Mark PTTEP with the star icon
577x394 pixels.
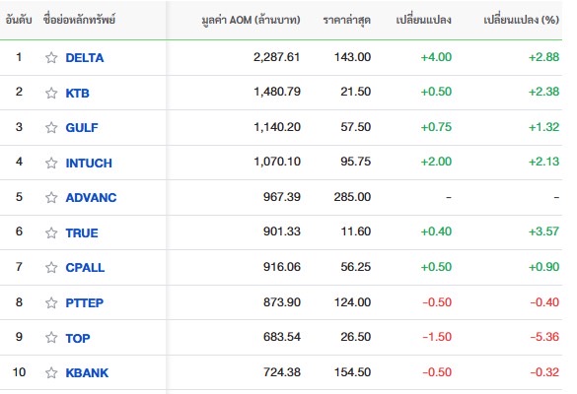[x=51, y=302]
